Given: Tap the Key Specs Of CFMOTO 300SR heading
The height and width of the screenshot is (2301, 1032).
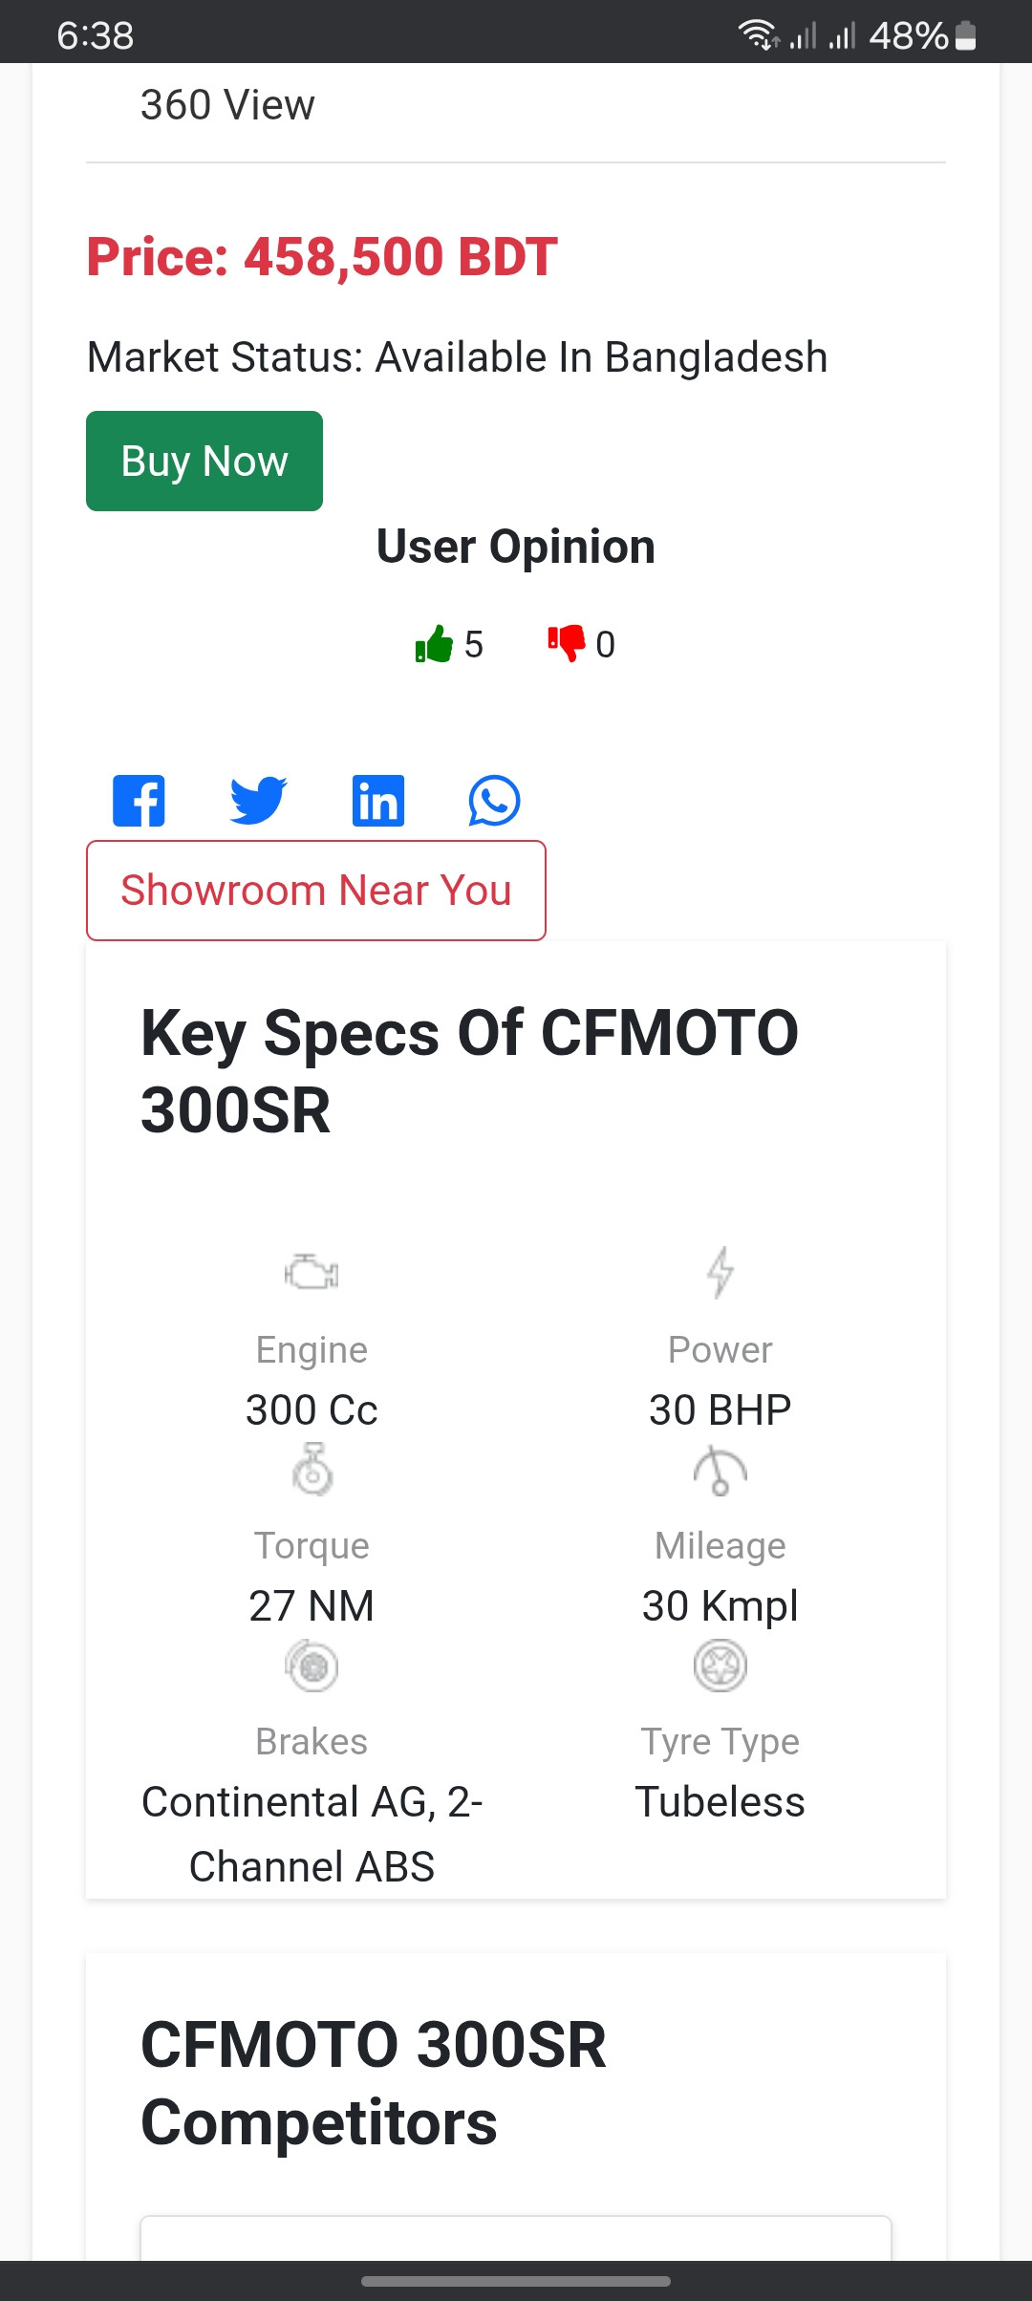Looking at the screenshot, I should pos(469,1071).
